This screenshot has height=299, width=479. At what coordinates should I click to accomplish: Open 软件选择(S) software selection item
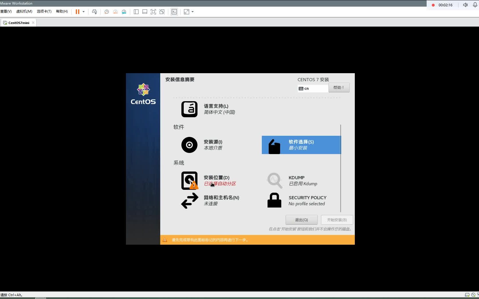tap(301, 145)
